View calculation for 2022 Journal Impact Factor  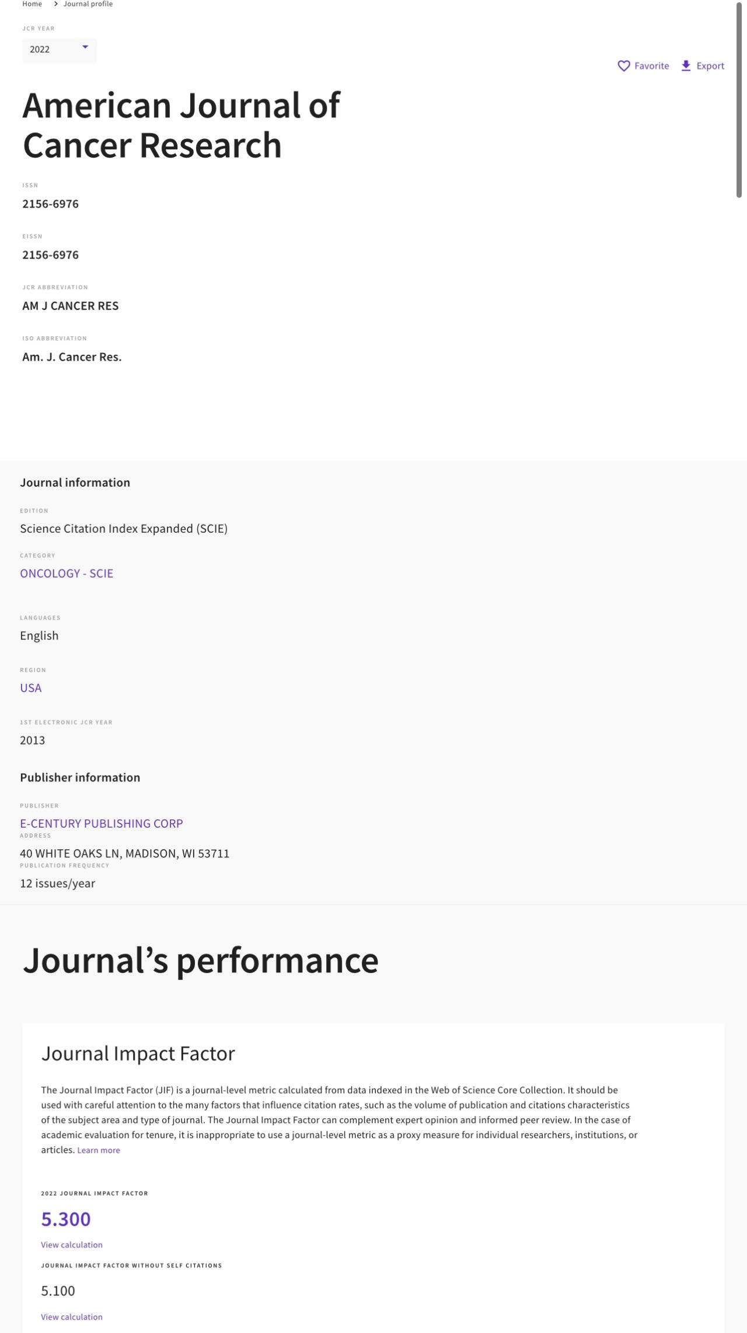72,1244
